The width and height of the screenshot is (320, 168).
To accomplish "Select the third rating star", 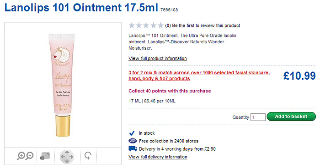I will 146,25.
